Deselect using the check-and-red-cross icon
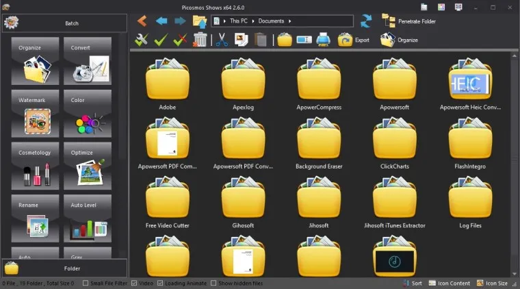This screenshot has height=289, width=520. (x=180, y=40)
